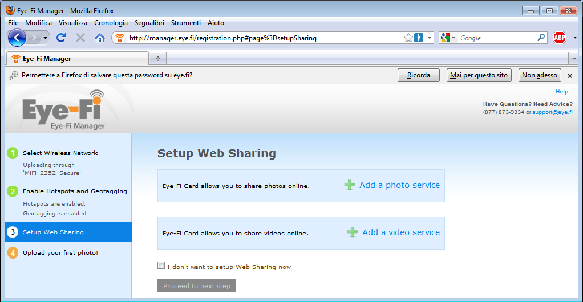Open the home page icon

[100, 38]
